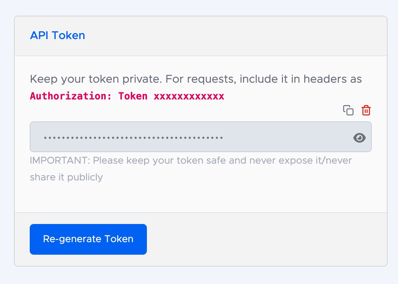
Task: Click the Authorization header code snippet
Action: (x=127, y=96)
